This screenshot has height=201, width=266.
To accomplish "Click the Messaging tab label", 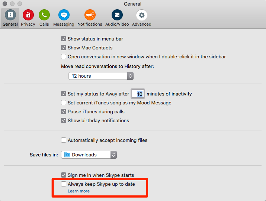I will [x=64, y=24].
